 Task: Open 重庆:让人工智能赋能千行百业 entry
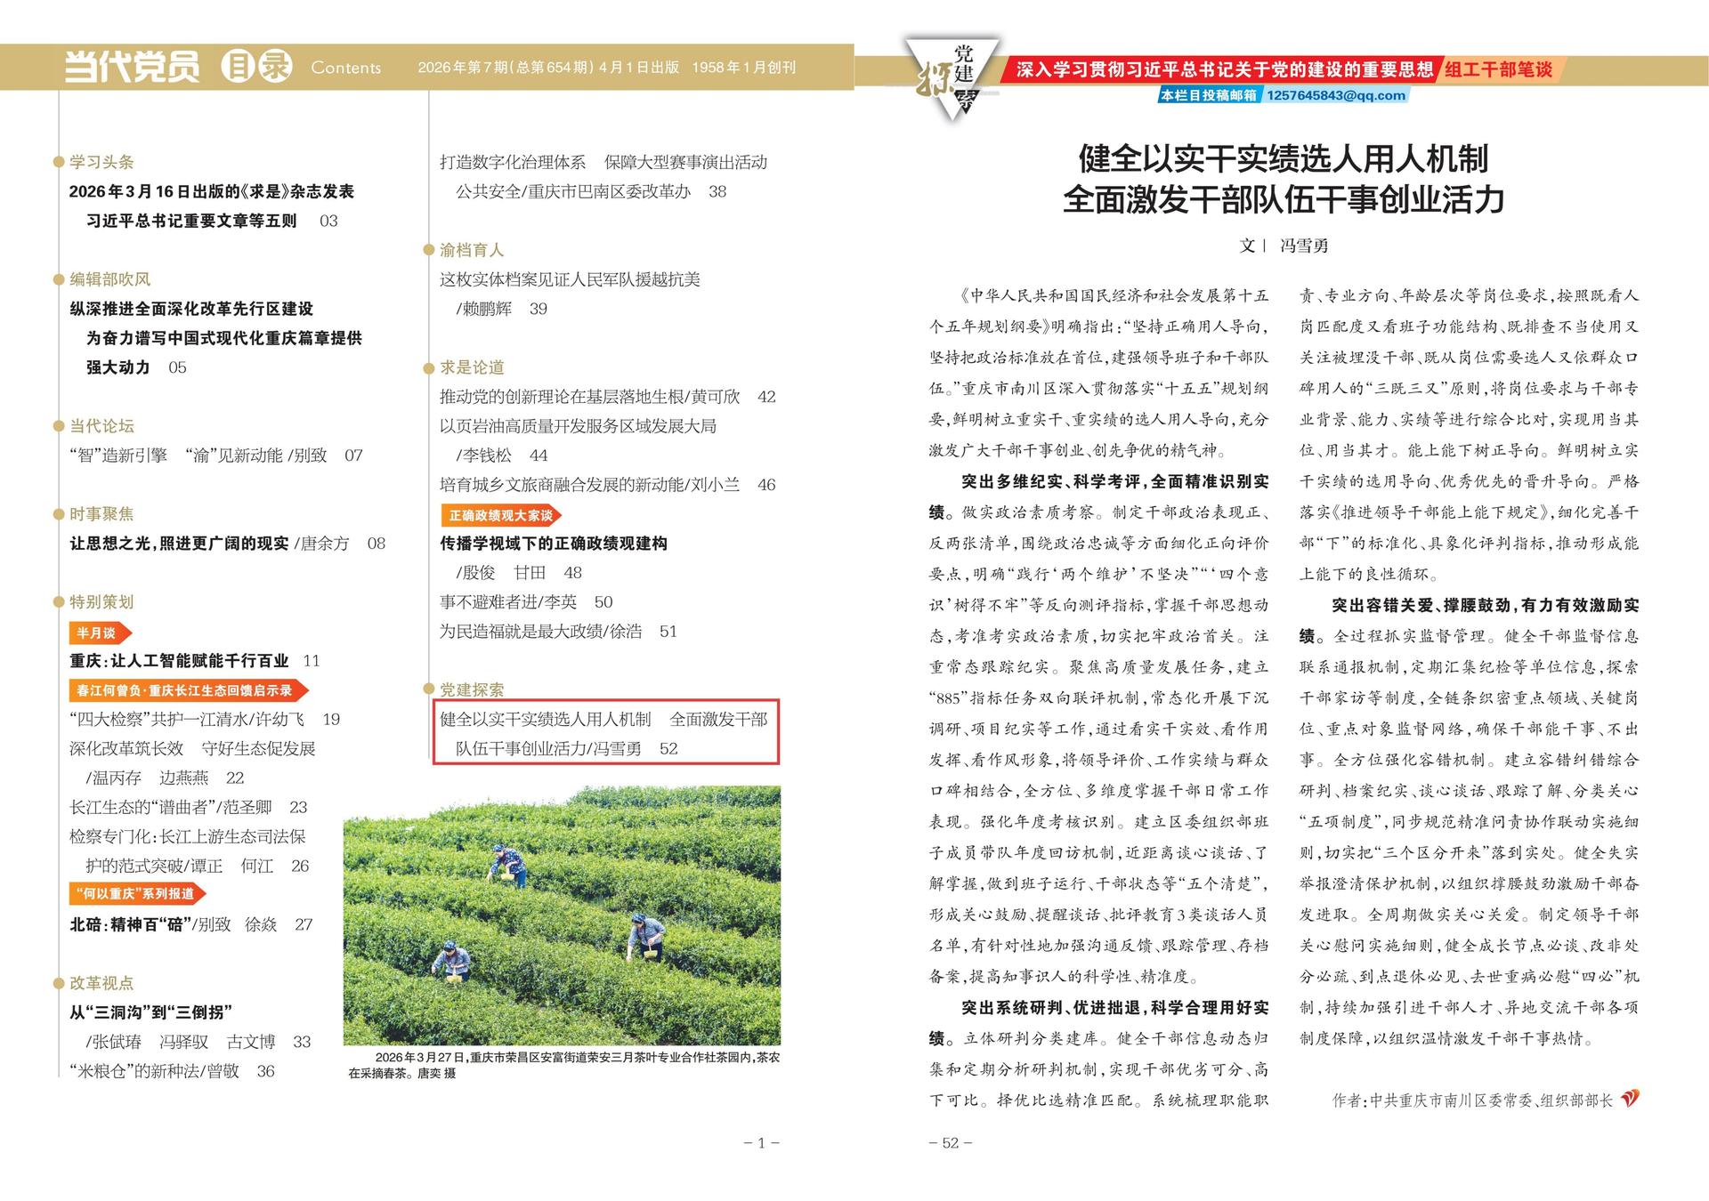pos(180,661)
